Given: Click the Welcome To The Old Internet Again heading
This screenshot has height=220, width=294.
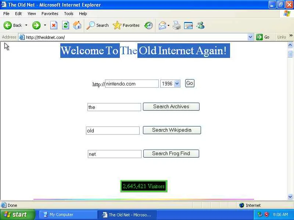Looking at the screenshot, I should click(x=145, y=51).
